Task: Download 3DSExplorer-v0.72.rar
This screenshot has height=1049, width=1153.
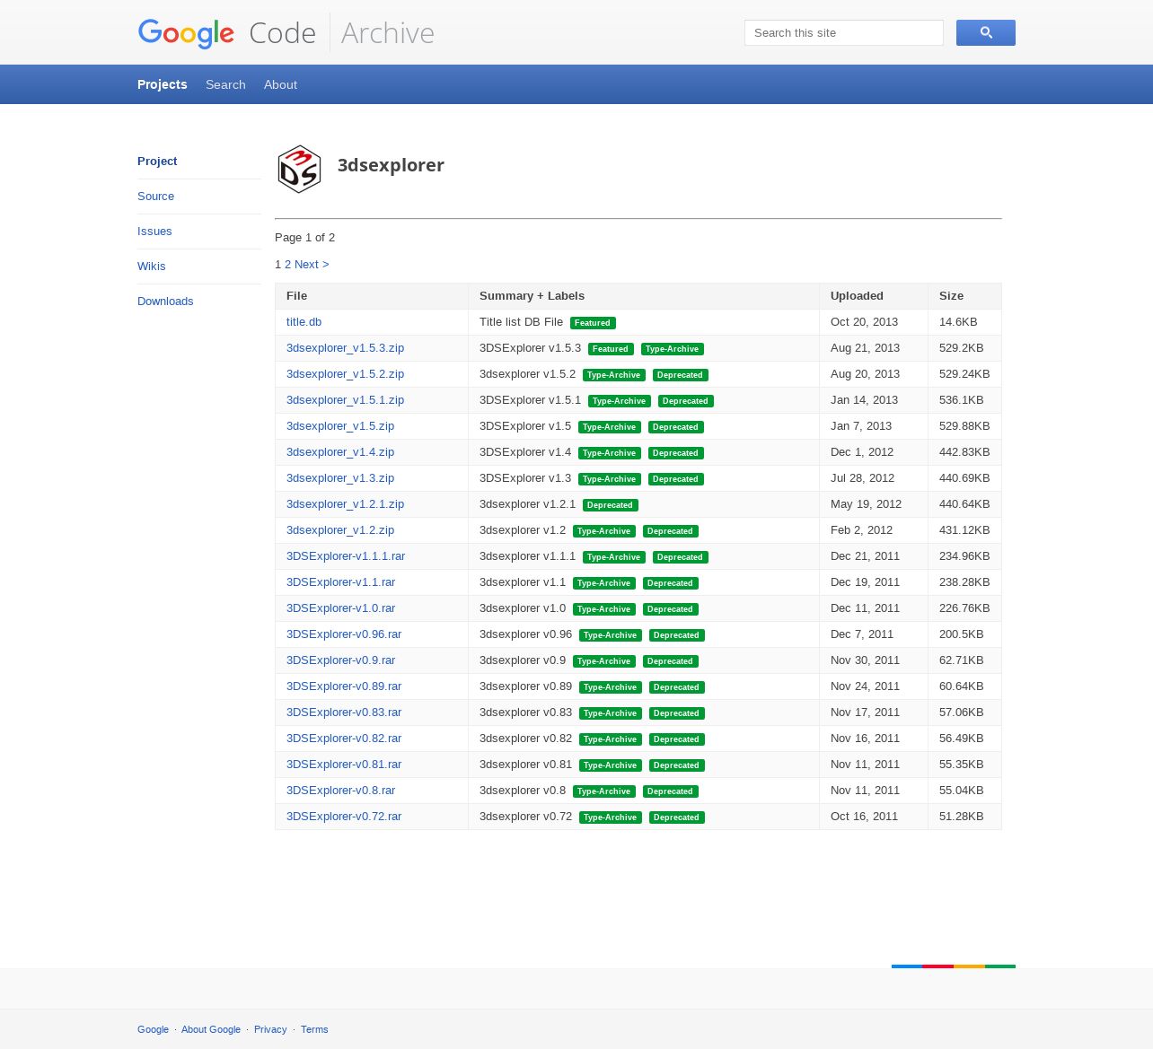Action: tap(344, 817)
